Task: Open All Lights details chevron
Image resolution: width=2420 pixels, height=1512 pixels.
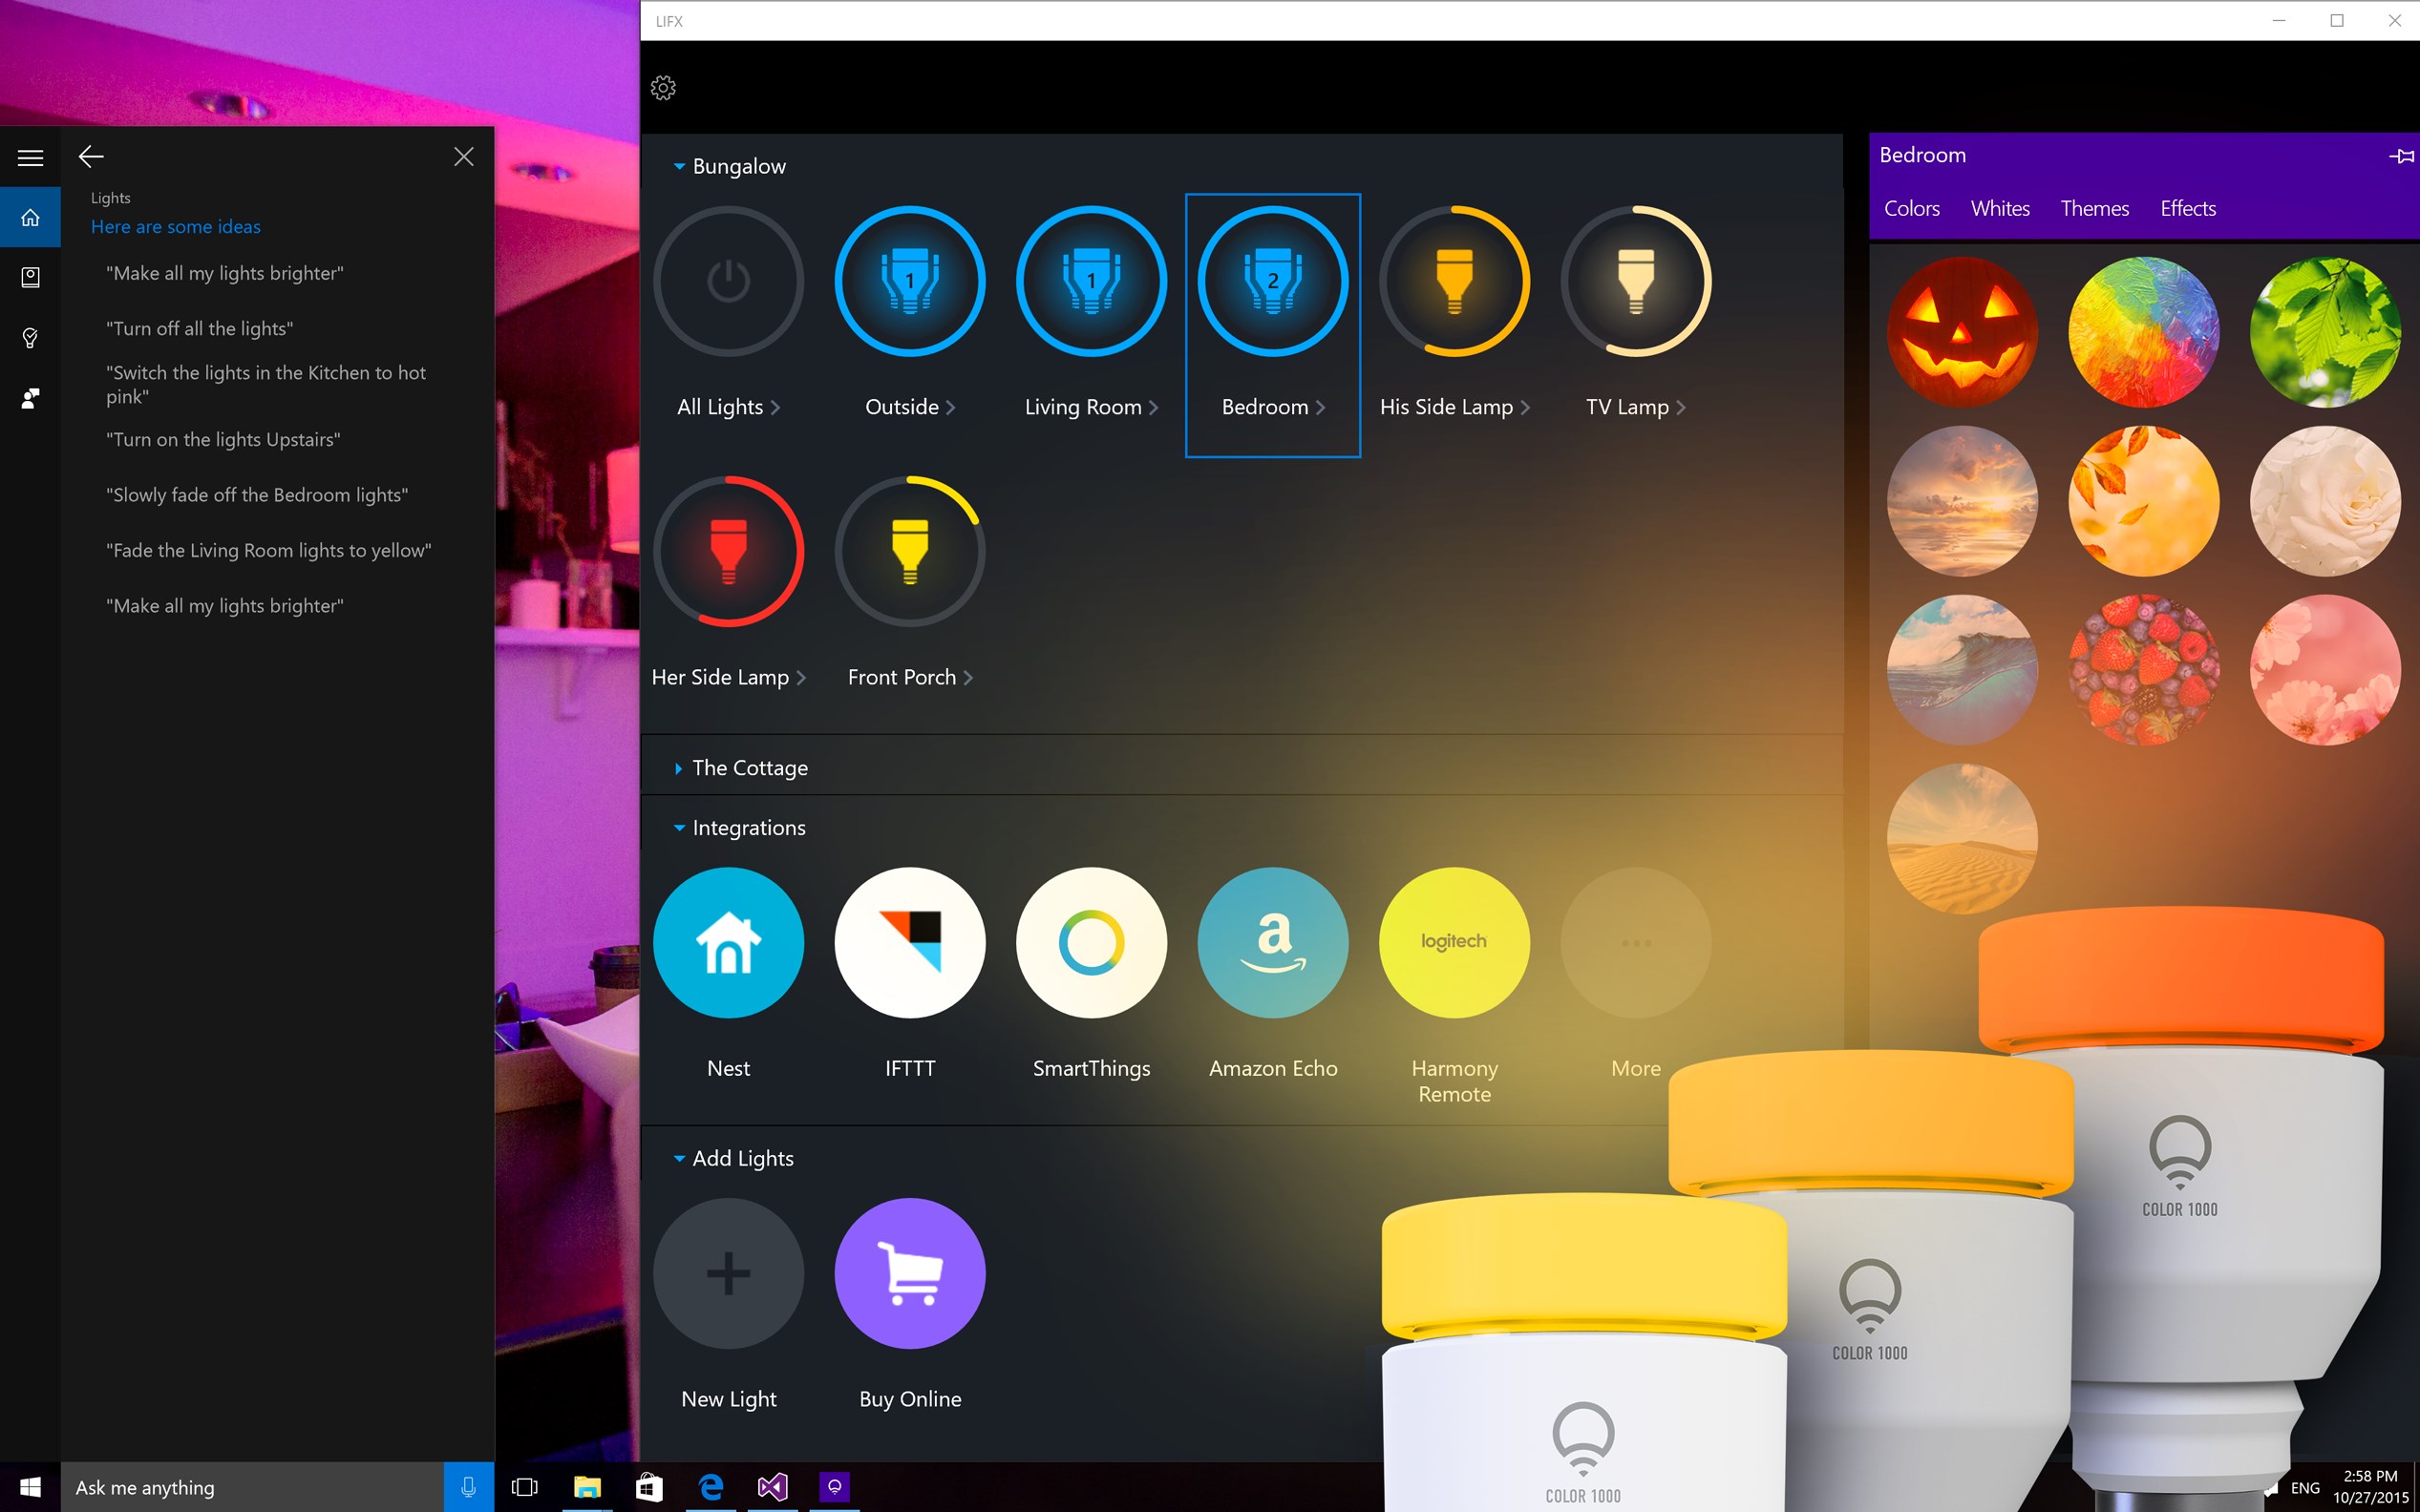Action: [x=775, y=407]
